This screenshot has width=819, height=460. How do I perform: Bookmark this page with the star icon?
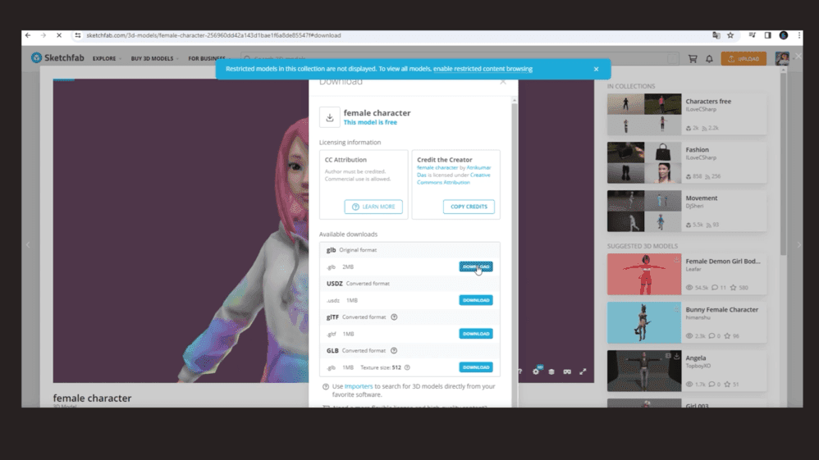pyautogui.click(x=730, y=35)
